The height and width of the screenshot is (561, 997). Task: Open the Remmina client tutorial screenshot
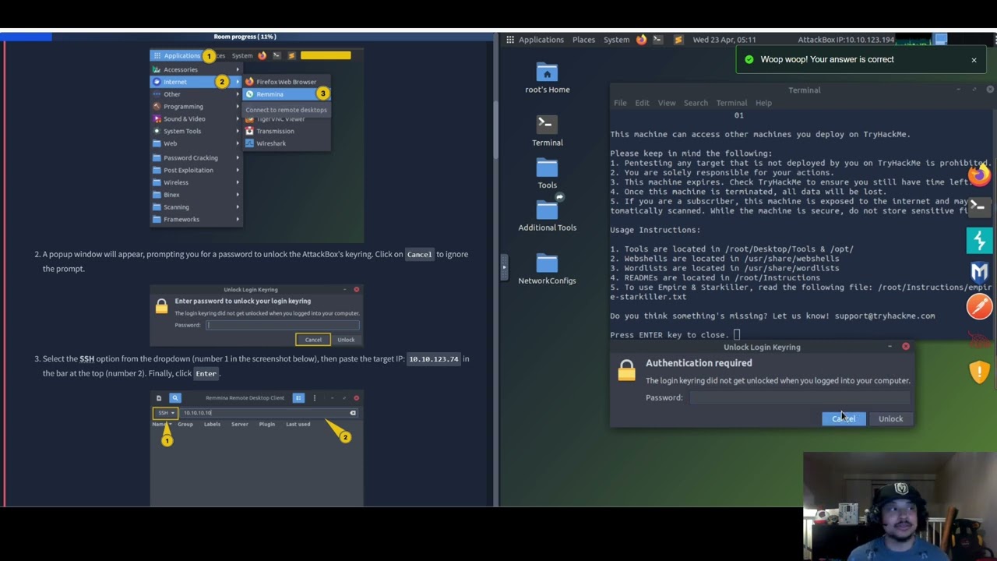click(x=257, y=449)
